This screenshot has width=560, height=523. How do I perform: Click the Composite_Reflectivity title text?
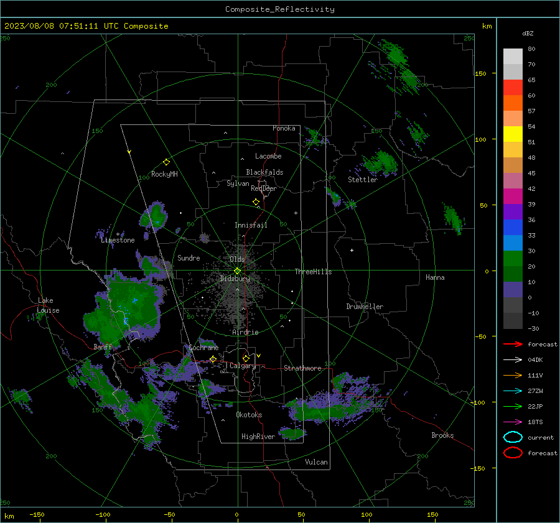[x=279, y=9]
